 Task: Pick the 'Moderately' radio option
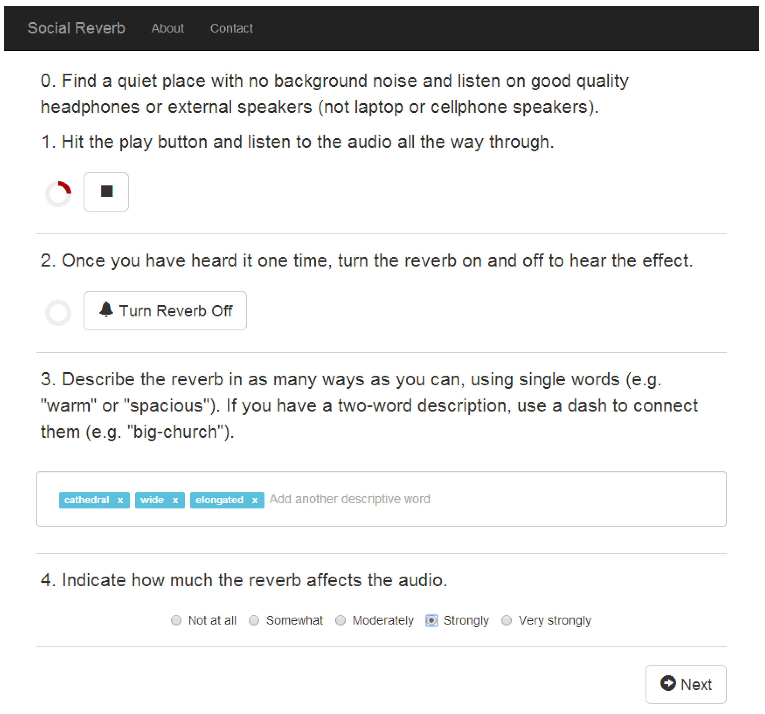(x=341, y=620)
